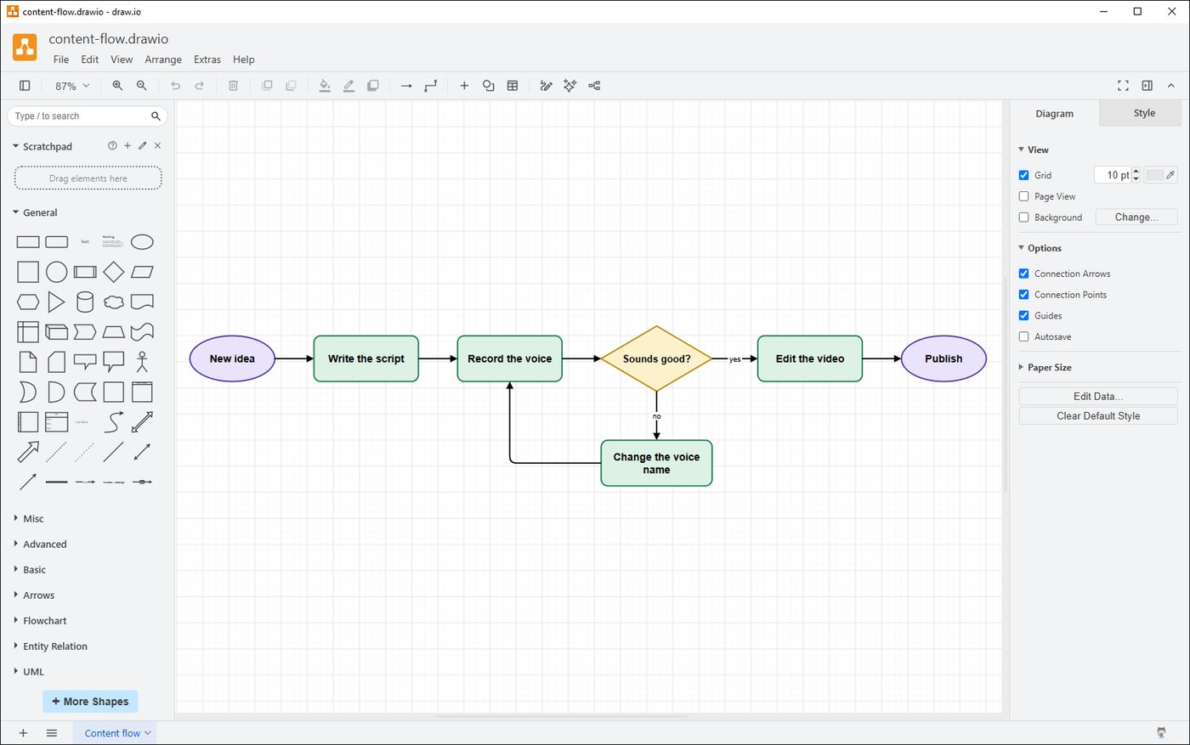Screen dimensions: 1190x745
Task: Open the Connection arrow style icon
Action: 406,86
